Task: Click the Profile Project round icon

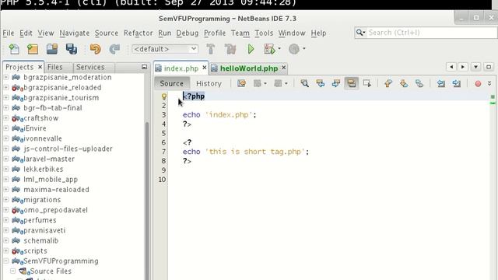Action: tap(294, 49)
